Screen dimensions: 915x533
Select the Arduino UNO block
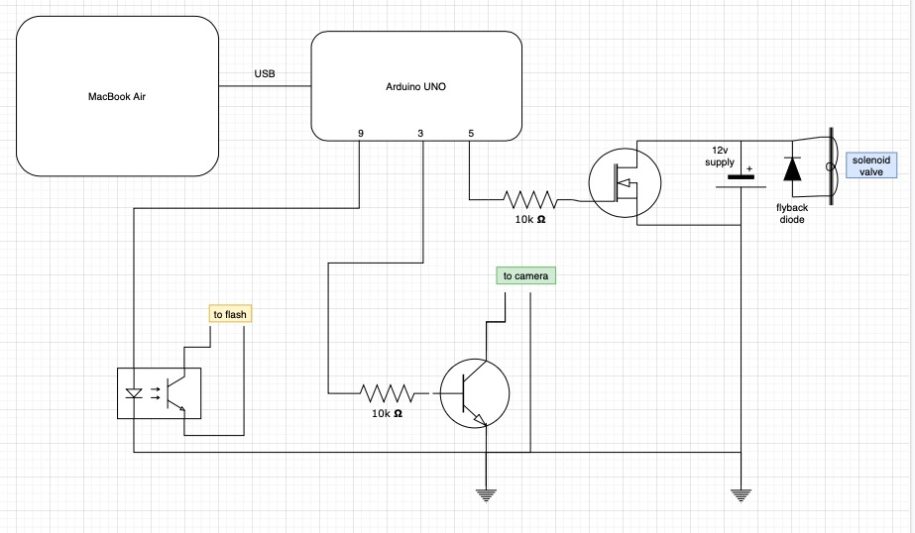tap(416, 86)
